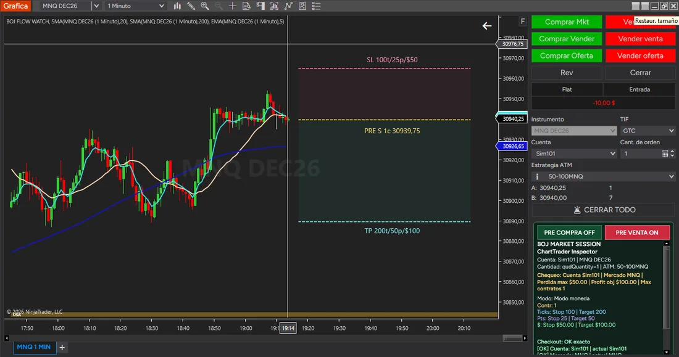Select the drawing tools pencil icon
Image resolution: width=679 pixels, height=357 pixels.
tap(191, 6)
